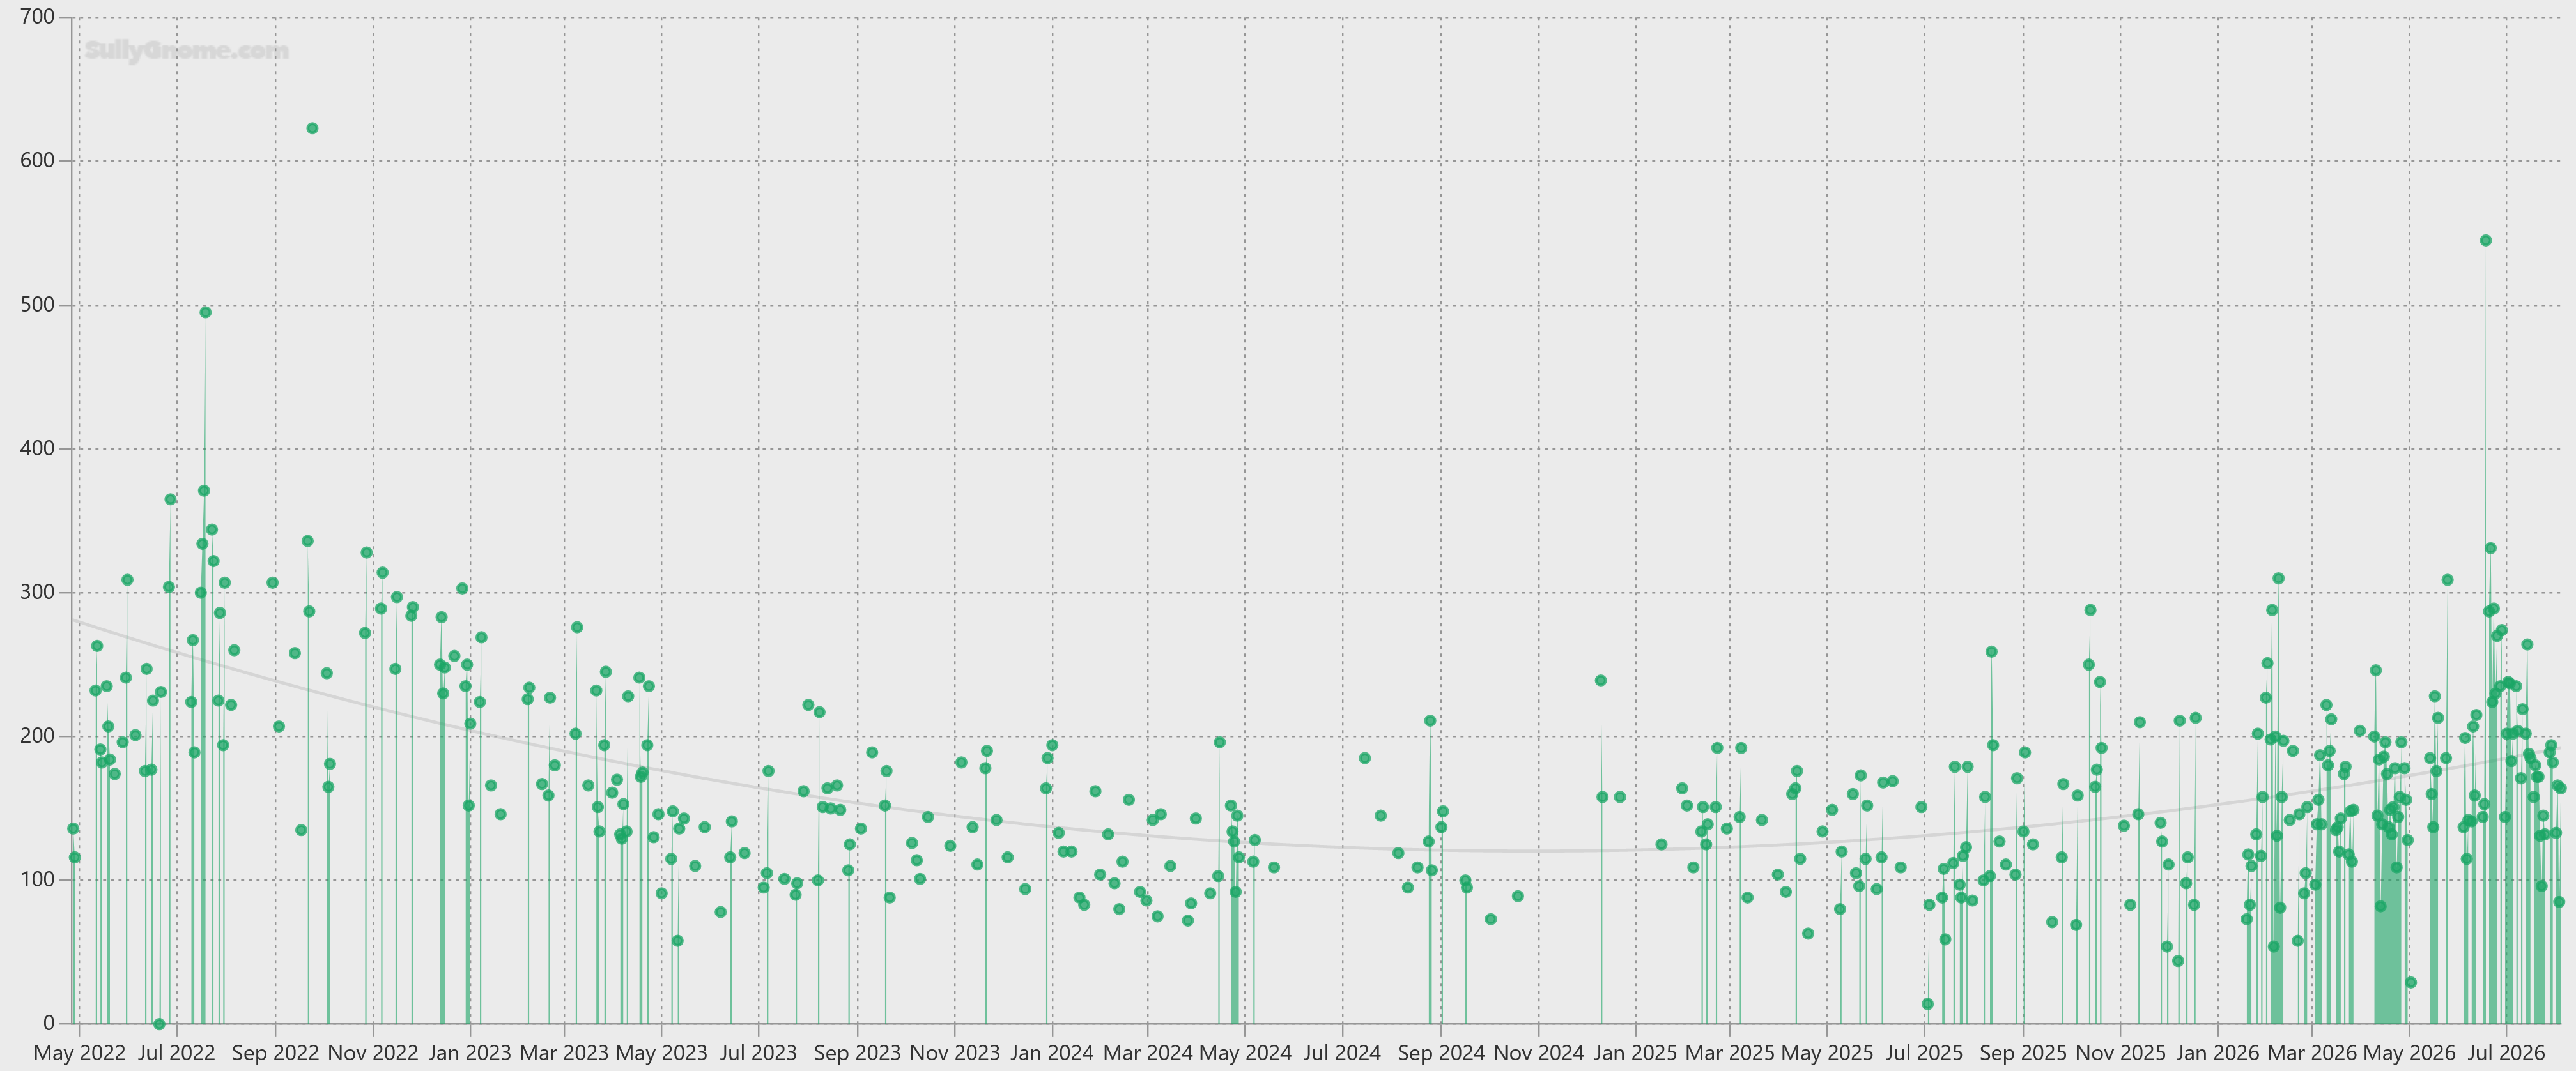The height and width of the screenshot is (1071, 2576).
Task: Click the "500" y-axis label
Action: click(38, 305)
